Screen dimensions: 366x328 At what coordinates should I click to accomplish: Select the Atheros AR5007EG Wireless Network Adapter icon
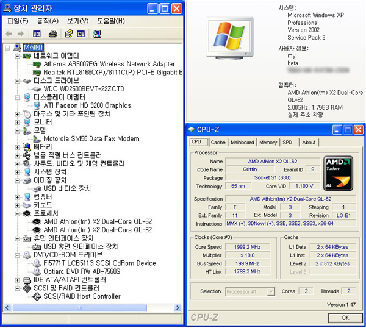pos(37,64)
